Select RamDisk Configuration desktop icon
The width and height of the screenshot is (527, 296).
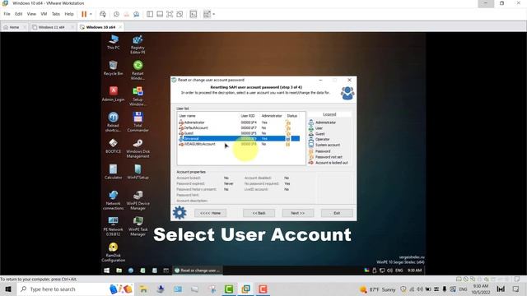[x=114, y=252]
